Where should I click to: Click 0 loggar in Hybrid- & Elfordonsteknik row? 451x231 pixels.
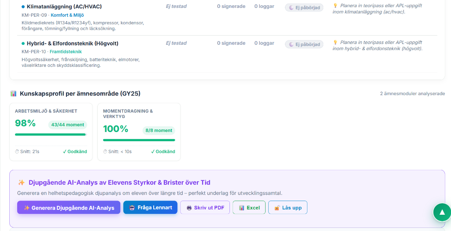(x=264, y=43)
